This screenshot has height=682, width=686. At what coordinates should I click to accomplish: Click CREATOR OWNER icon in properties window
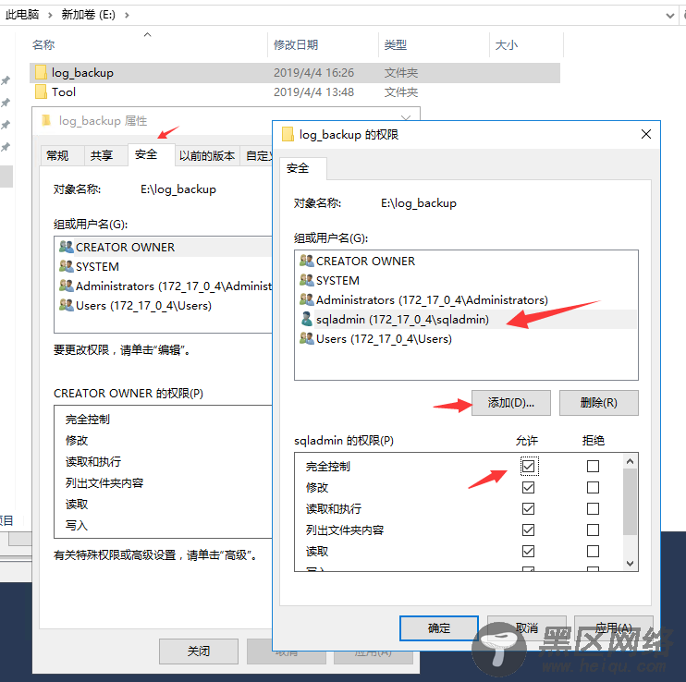pyautogui.click(x=67, y=247)
